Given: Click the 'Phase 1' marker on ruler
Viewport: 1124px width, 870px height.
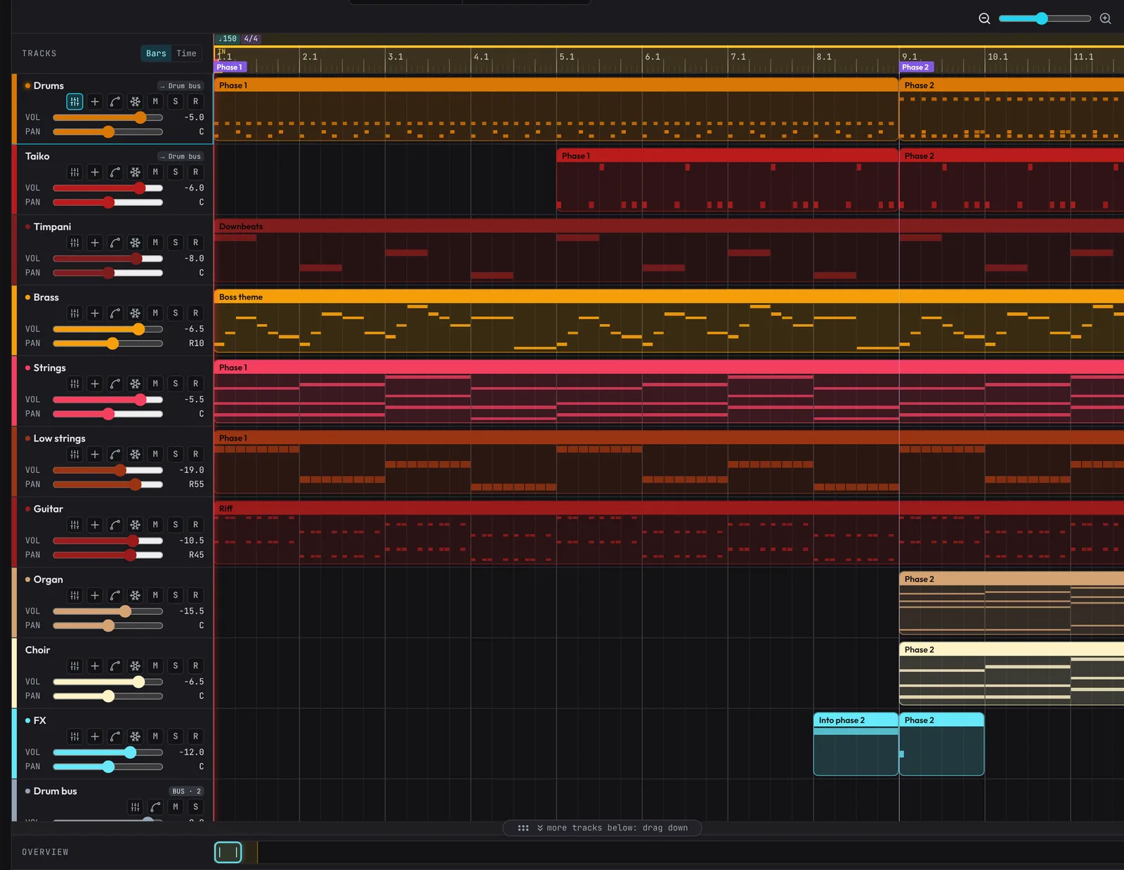Looking at the screenshot, I should pos(230,67).
